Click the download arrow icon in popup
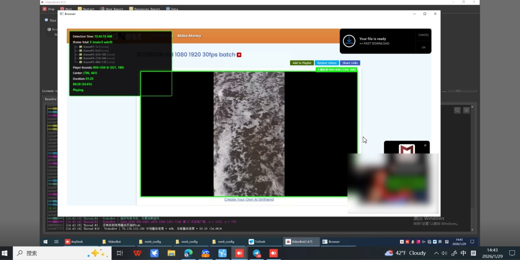The image size is (520, 260). pos(349,41)
